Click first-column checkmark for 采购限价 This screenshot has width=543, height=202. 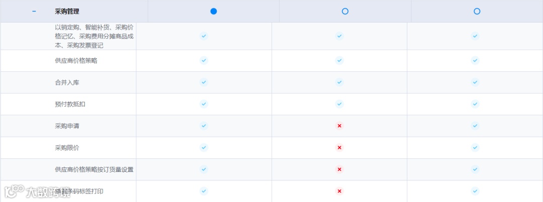pos(204,148)
